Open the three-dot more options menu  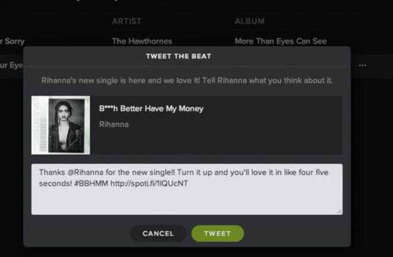362,65
